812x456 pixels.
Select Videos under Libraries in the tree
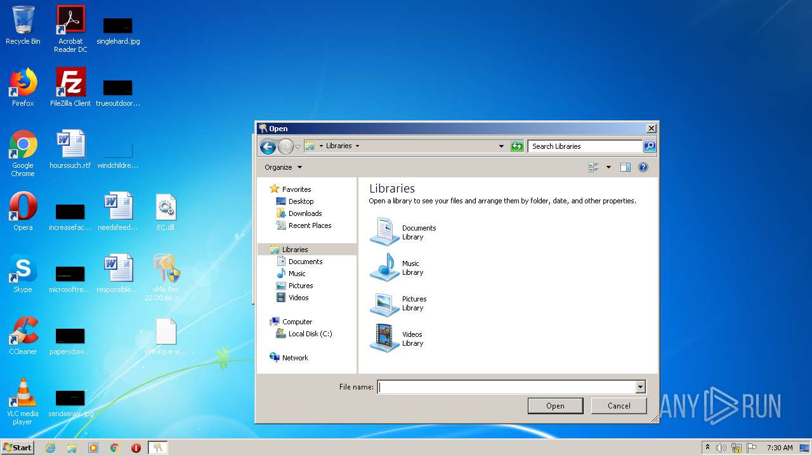pos(292,298)
